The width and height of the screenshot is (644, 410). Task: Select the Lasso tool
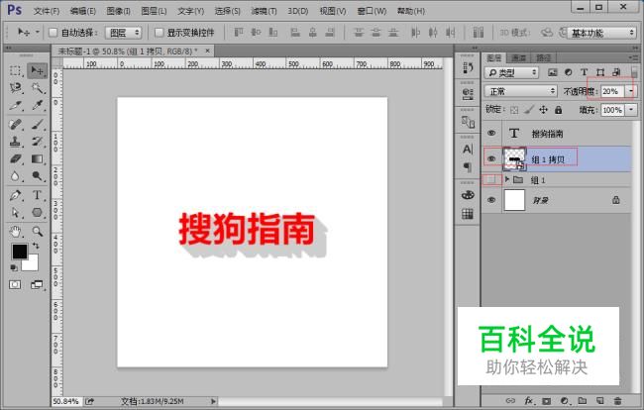(16, 88)
